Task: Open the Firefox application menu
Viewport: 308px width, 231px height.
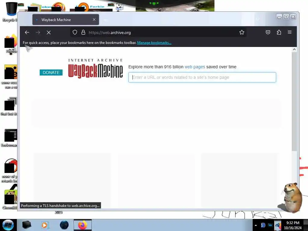Action: point(290,32)
